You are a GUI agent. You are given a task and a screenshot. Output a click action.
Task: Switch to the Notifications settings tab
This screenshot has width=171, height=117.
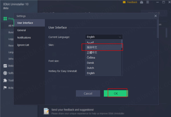(24, 37)
